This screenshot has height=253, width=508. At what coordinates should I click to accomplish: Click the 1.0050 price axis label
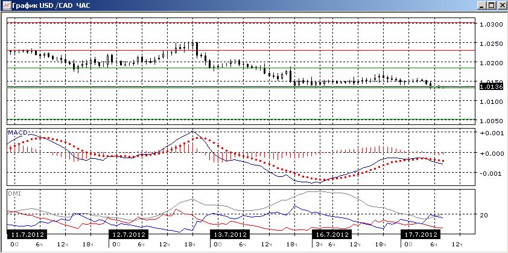click(491, 121)
